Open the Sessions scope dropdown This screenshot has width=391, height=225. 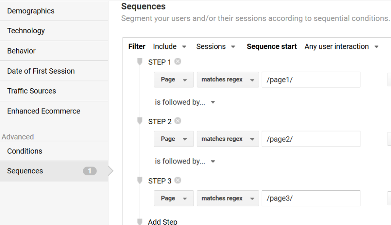[x=215, y=46]
